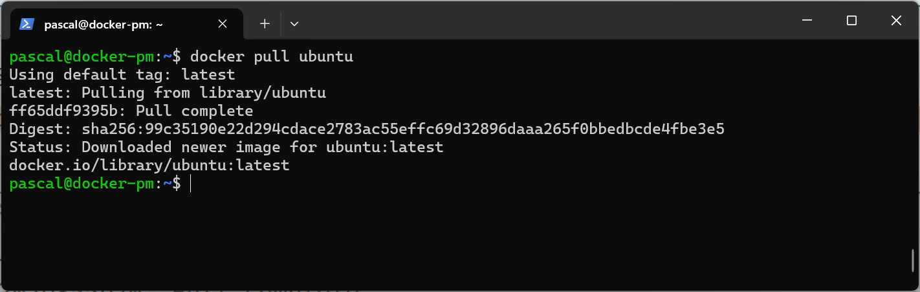Maximize the terminal window

coord(851,21)
